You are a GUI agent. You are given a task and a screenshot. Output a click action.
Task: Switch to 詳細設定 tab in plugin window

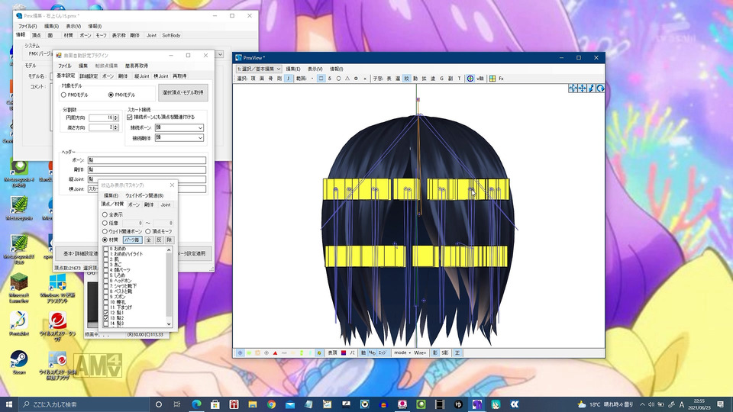[x=89, y=76]
